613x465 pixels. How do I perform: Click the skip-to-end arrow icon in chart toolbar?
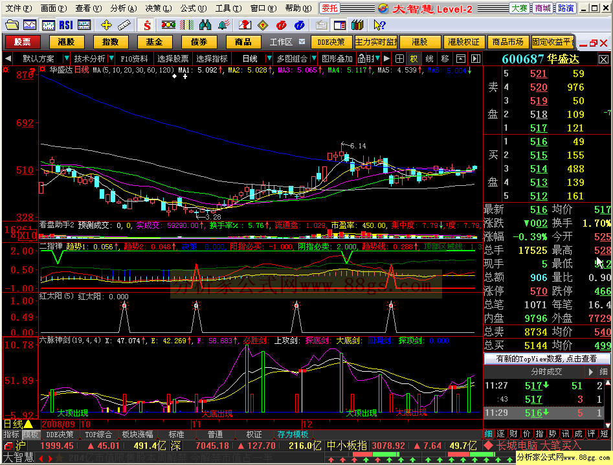point(475,59)
